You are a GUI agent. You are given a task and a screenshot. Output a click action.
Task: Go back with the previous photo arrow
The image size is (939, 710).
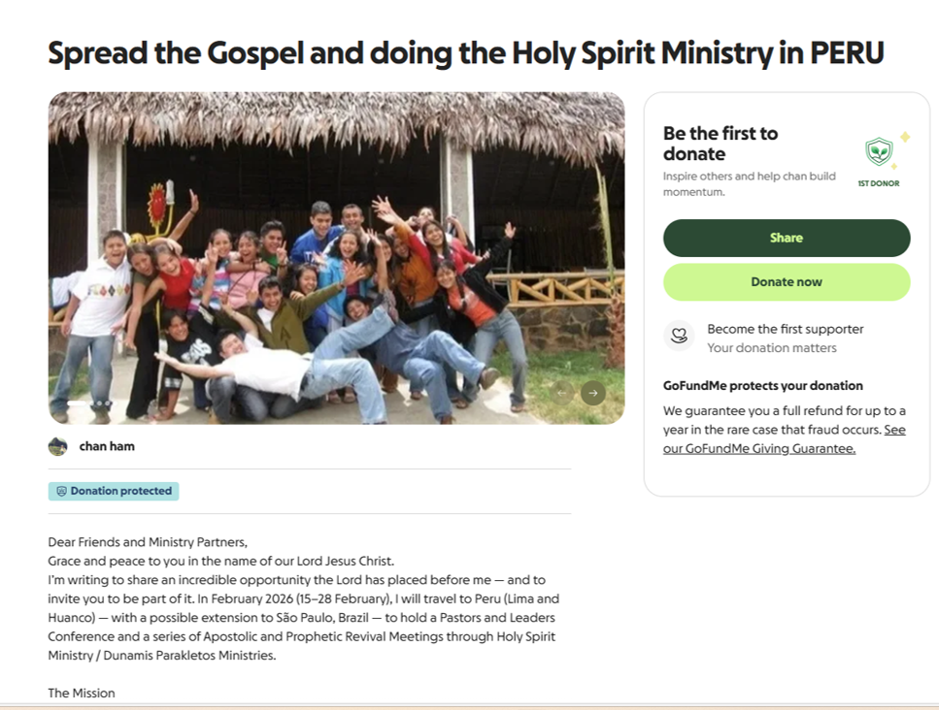(562, 392)
